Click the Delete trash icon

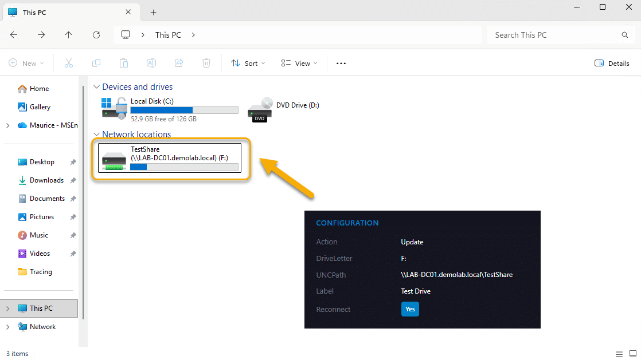point(206,64)
